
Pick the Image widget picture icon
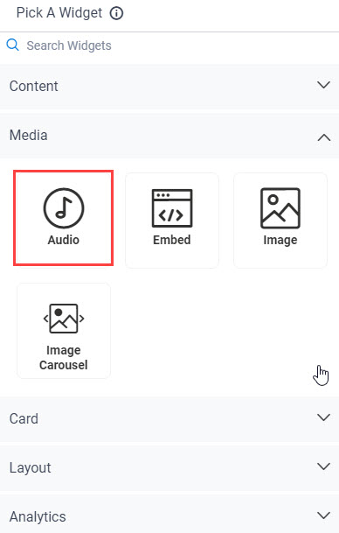pos(280,208)
